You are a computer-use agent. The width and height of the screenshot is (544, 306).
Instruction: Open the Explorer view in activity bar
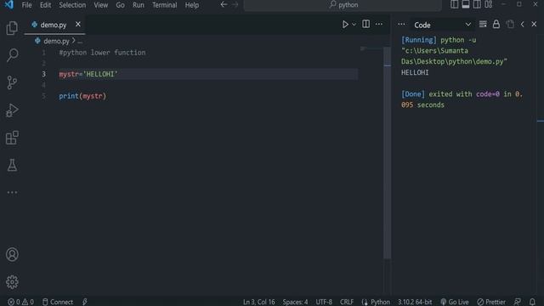point(12,28)
